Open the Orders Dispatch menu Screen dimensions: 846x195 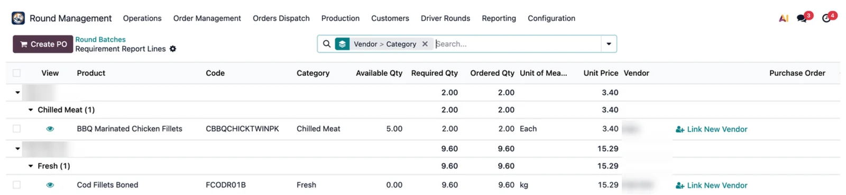click(281, 18)
